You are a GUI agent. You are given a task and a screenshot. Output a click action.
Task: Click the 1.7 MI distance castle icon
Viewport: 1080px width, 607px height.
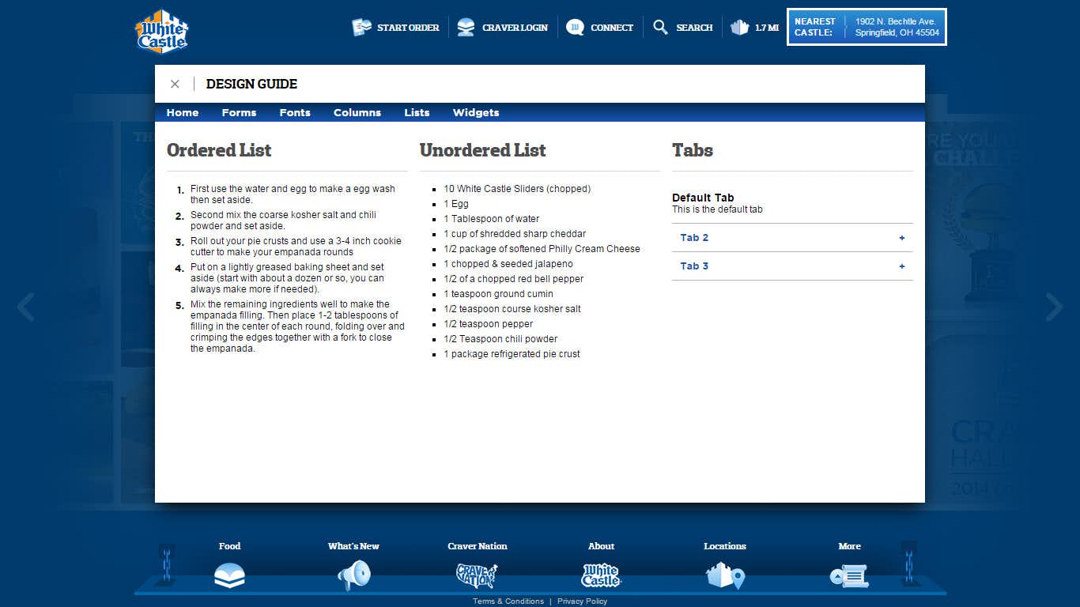739,28
